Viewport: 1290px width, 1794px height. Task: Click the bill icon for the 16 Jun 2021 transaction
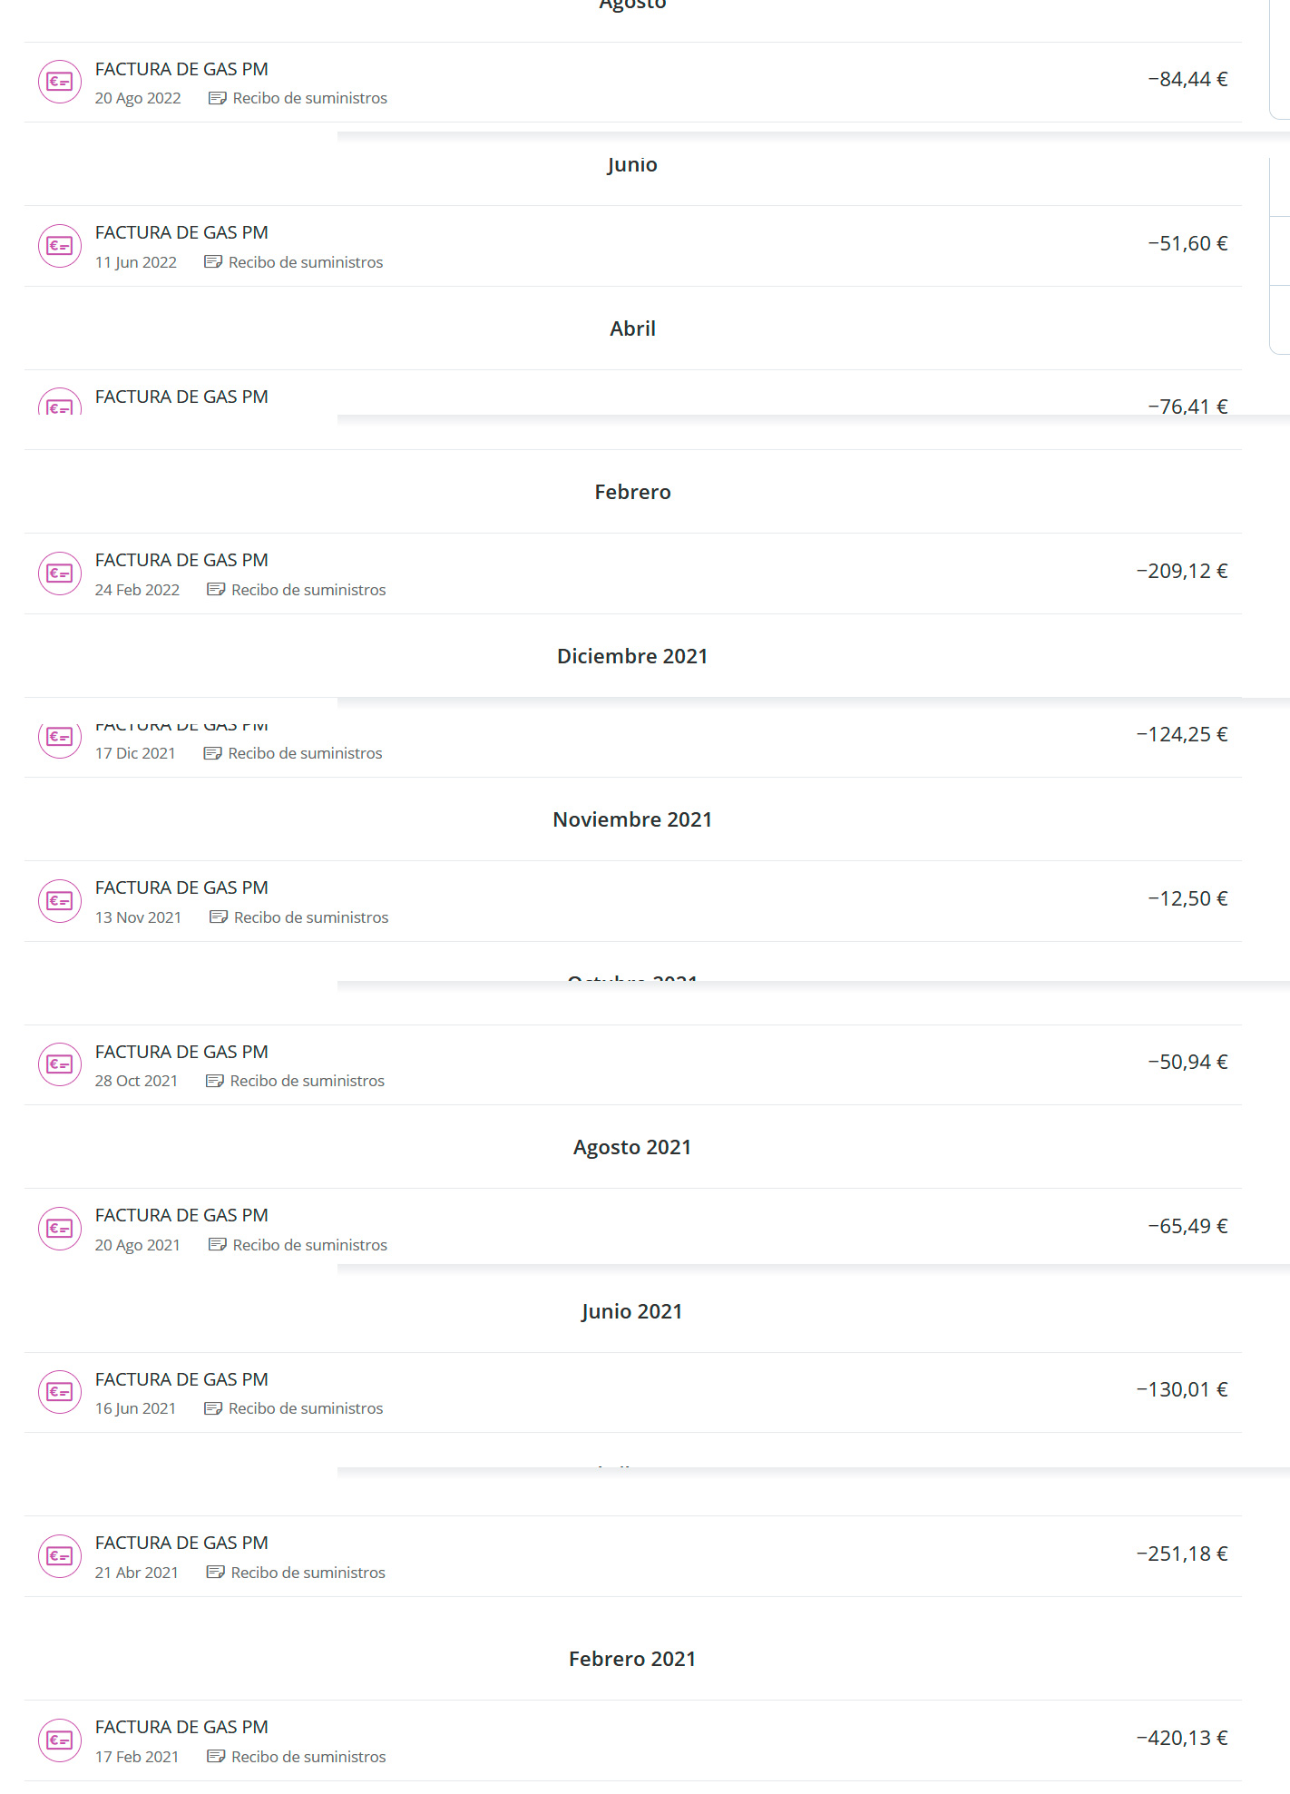(60, 1392)
